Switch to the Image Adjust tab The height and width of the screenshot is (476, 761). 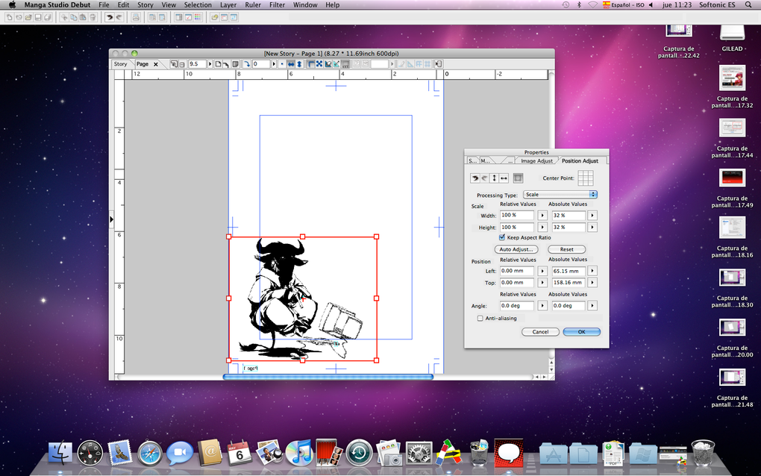tap(536, 160)
